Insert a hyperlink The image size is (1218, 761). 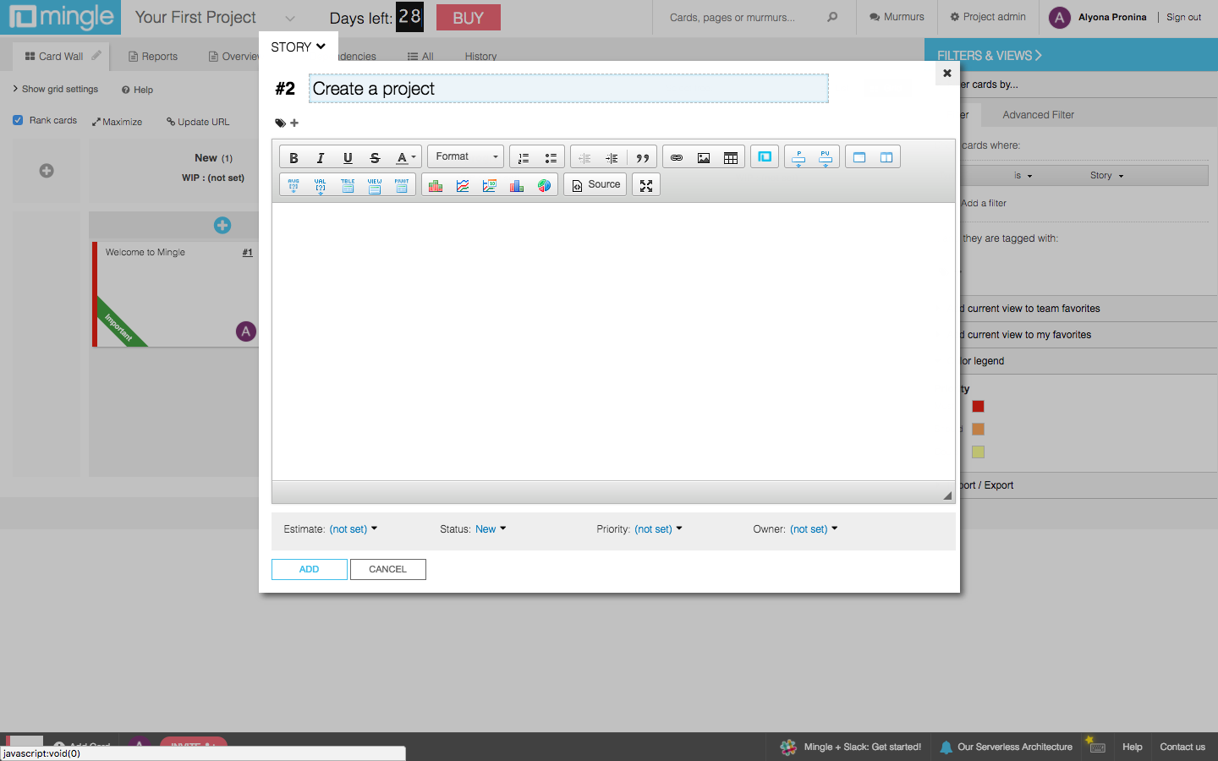(677, 157)
